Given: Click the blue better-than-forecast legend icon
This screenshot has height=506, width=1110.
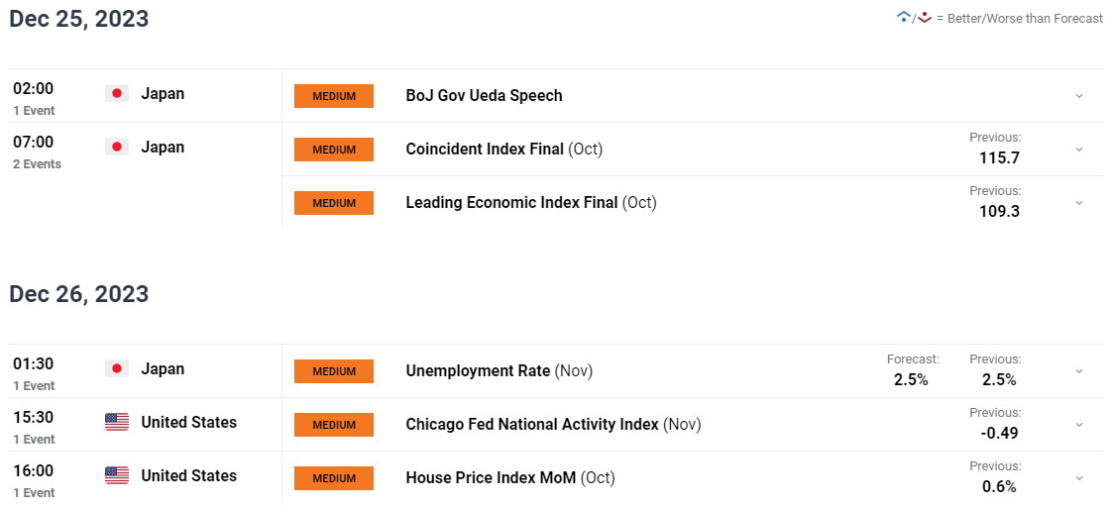Looking at the screenshot, I should tap(903, 18).
